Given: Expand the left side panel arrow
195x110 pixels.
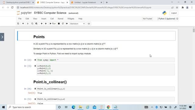Looking at the screenshot, I should click(2, 37).
